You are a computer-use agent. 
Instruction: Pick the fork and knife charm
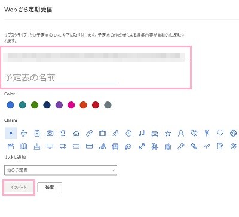point(207,133)
